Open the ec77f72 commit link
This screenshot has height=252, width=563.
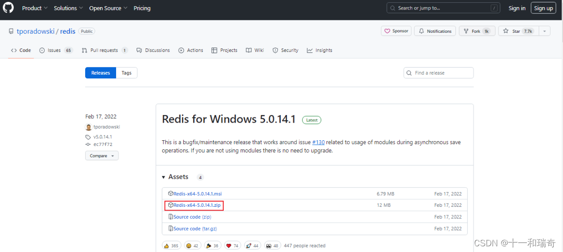(102, 145)
